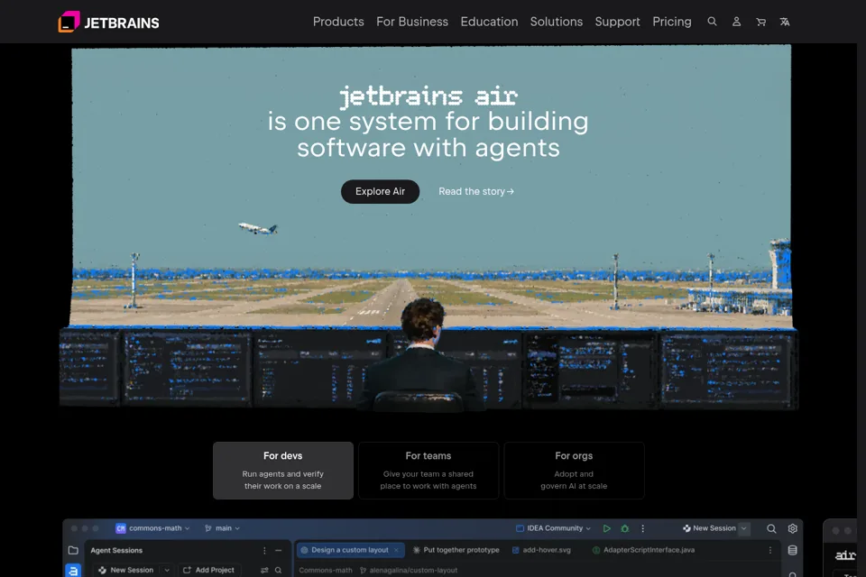Open the three-dot menu beside the Debug icon
Image resolution: width=866 pixels, height=577 pixels.
(x=642, y=528)
